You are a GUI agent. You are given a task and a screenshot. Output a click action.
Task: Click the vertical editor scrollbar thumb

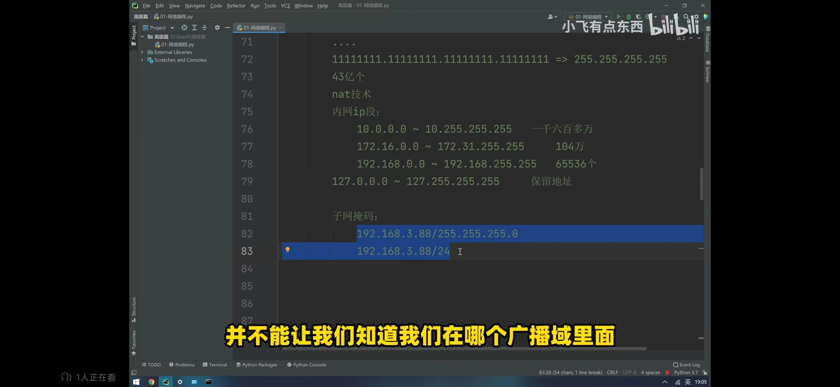pyautogui.click(x=701, y=183)
